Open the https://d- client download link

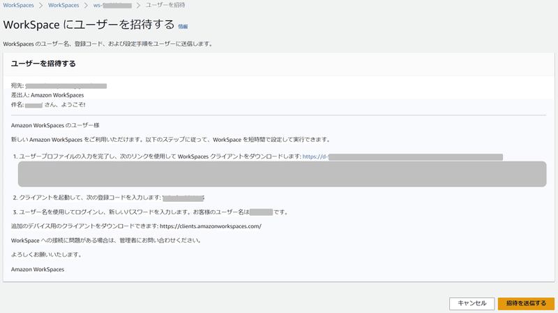coord(402,156)
